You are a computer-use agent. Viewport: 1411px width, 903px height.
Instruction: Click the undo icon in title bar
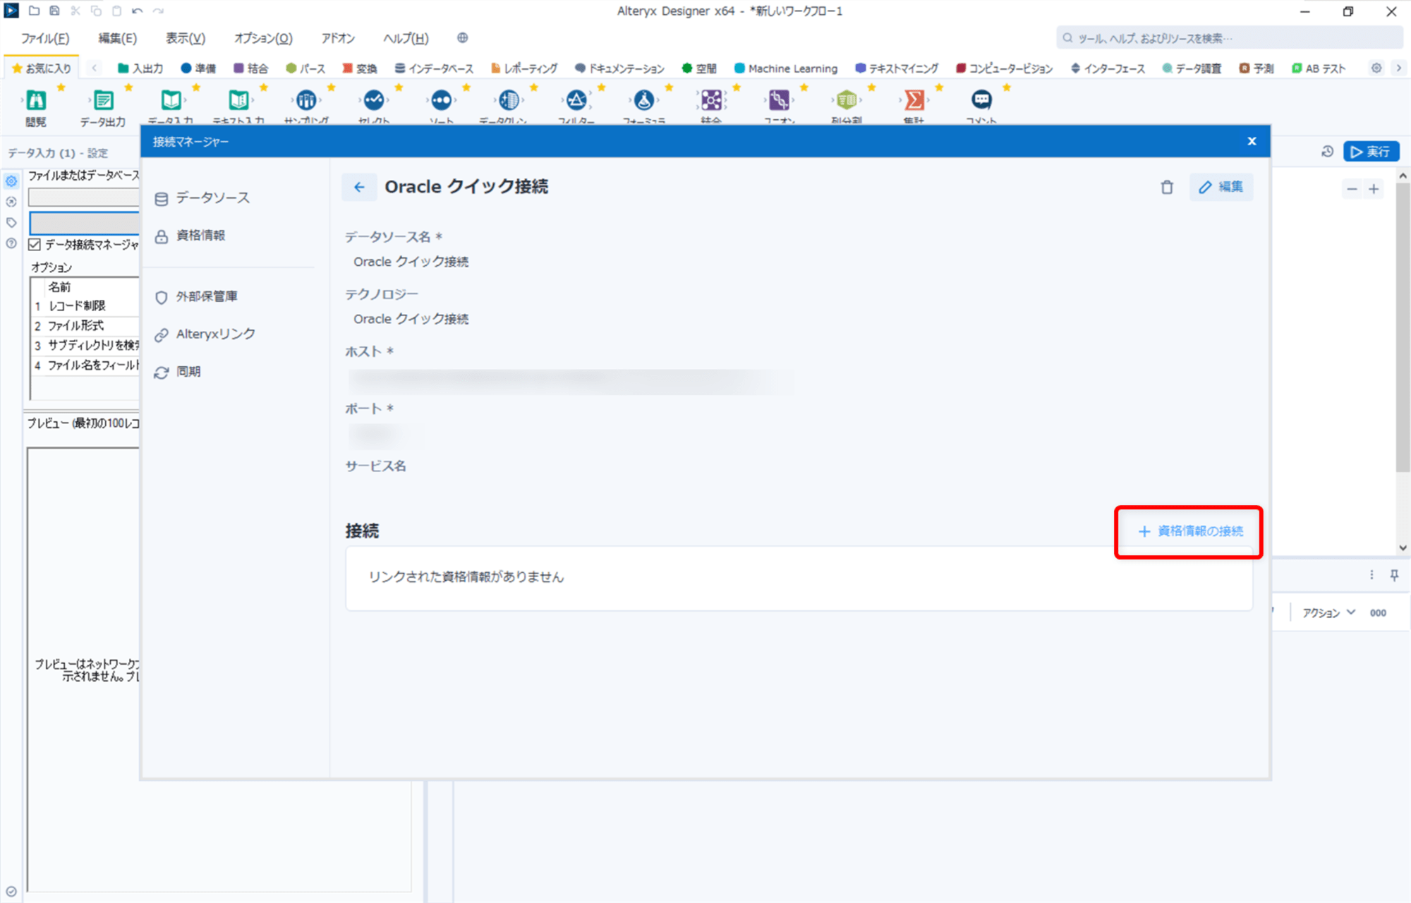(x=137, y=11)
